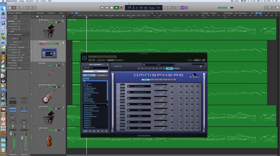
Task: Open the Bearbeiten menu in the menu bar
Action: pos(30,1)
